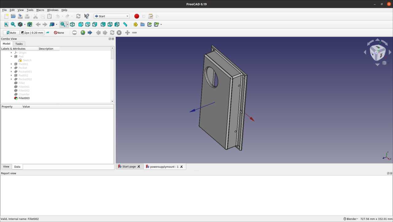393x222 pixels.
Task: Open the Macro menu
Action: (x=40, y=10)
